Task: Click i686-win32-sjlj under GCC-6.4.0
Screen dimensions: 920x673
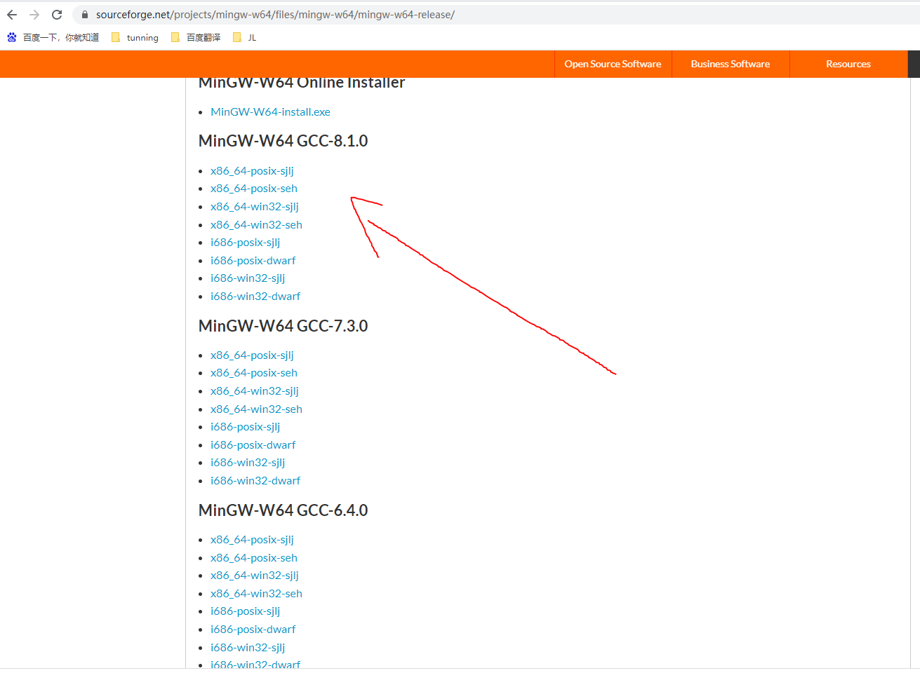Action: coord(248,648)
